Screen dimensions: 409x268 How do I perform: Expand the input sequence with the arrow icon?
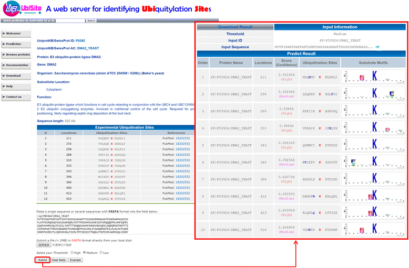[x=377, y=47]
